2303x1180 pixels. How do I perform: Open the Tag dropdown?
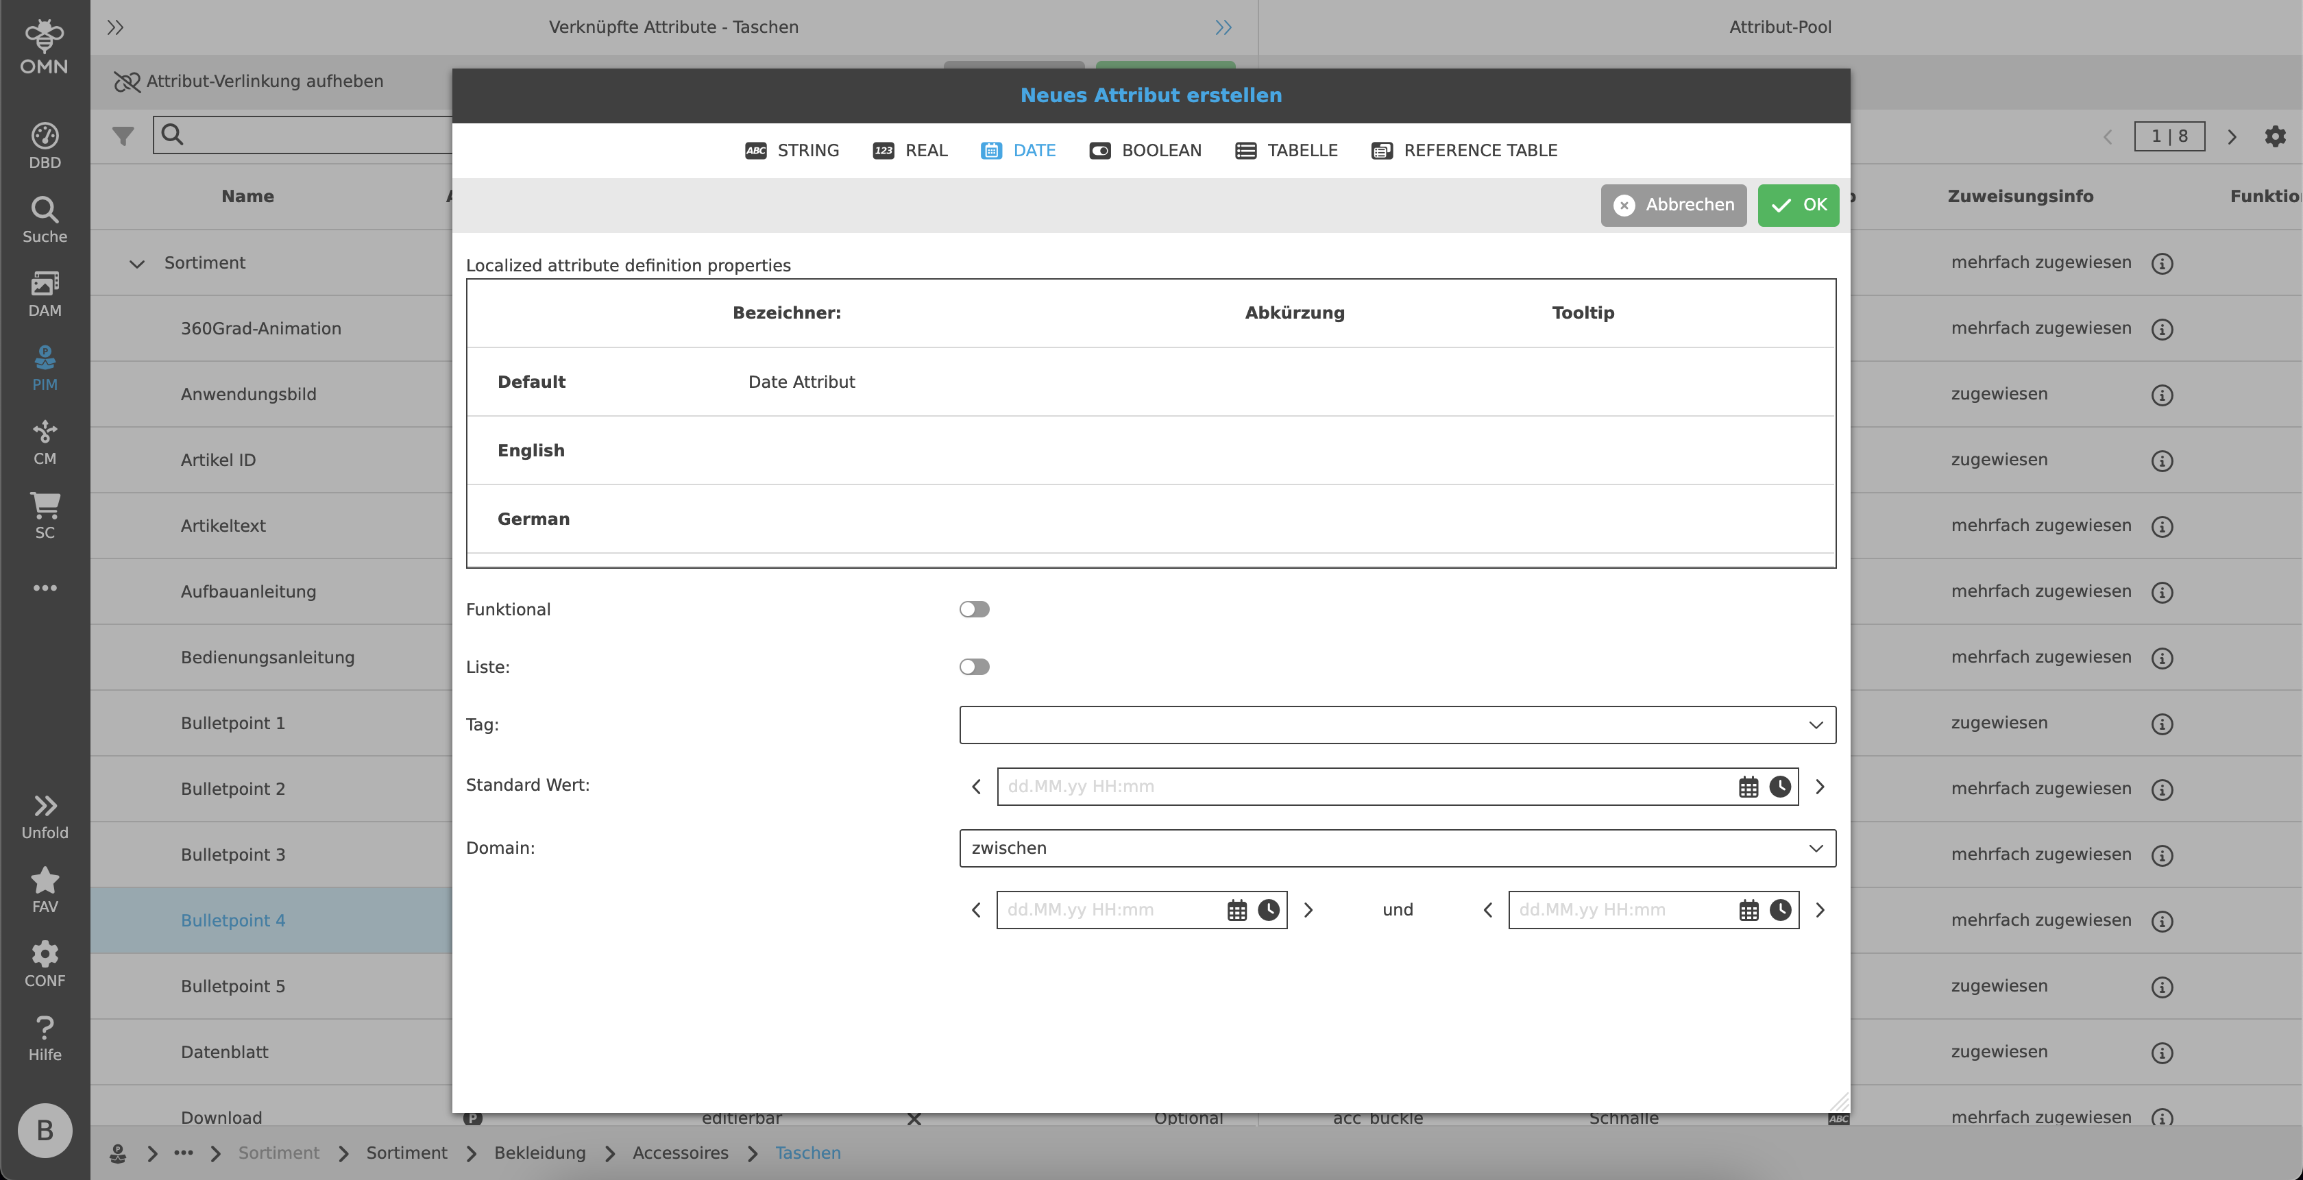click(x=1396, y=725)
